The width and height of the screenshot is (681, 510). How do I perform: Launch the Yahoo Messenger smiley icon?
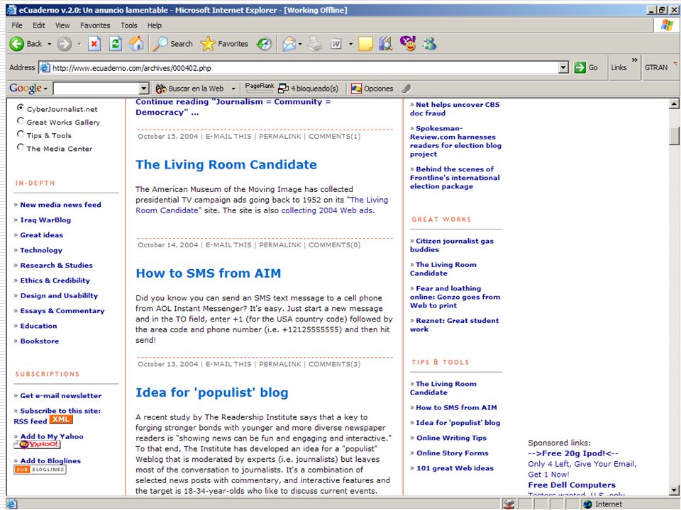[408, 43]
